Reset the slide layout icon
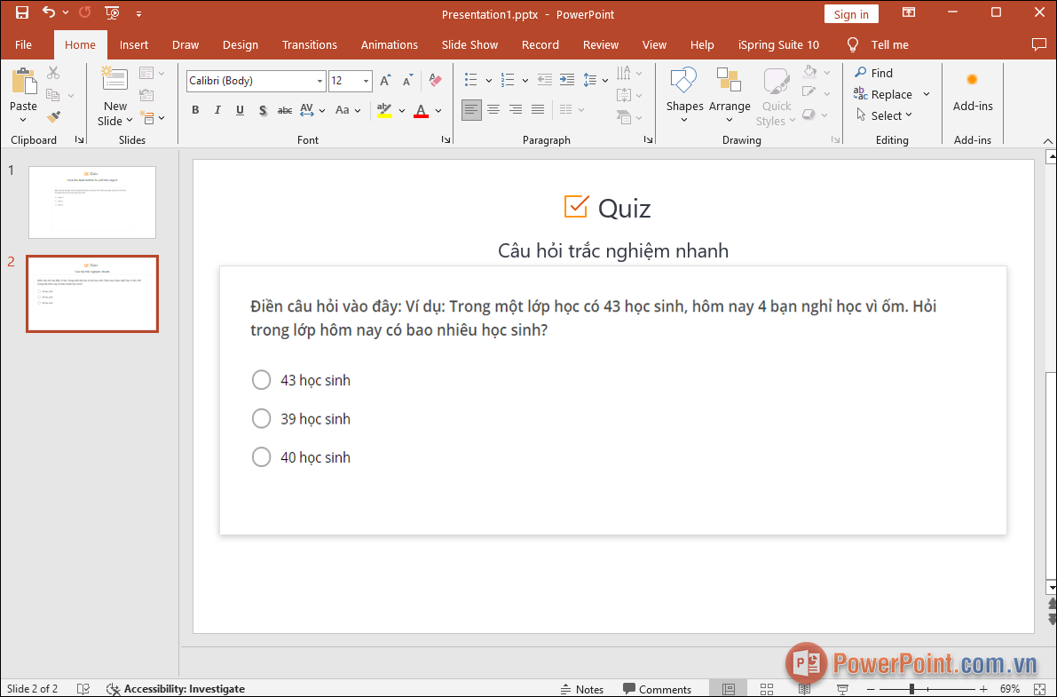 (x=146, y=95)
